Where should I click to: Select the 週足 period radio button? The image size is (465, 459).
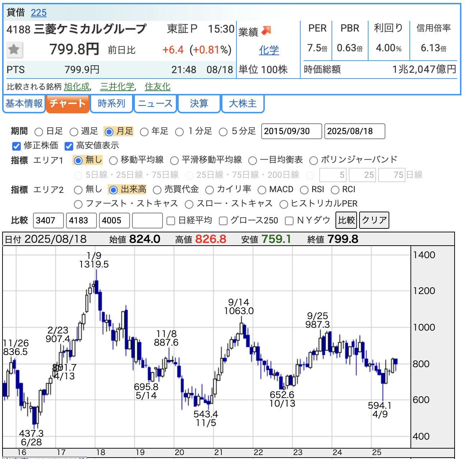click(74, 132)
